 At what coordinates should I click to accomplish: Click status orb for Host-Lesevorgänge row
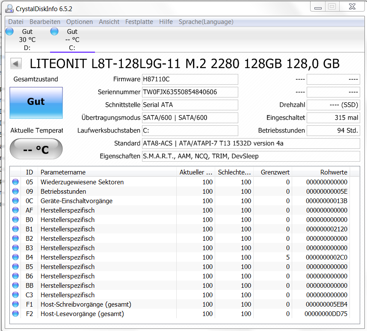click(x=15, y=314)
